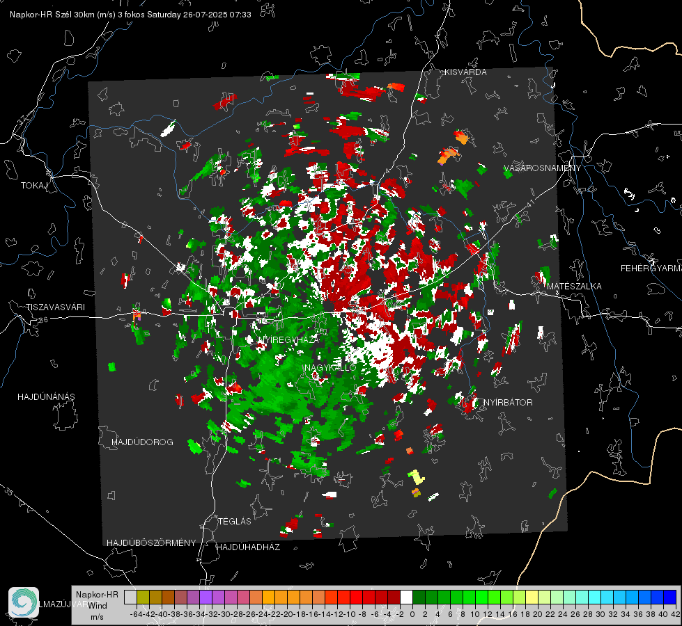This screenshot has height=626, width=682.
Task: Click the legend value label -64
Action: pyautogui.click(x=136, y=614)
